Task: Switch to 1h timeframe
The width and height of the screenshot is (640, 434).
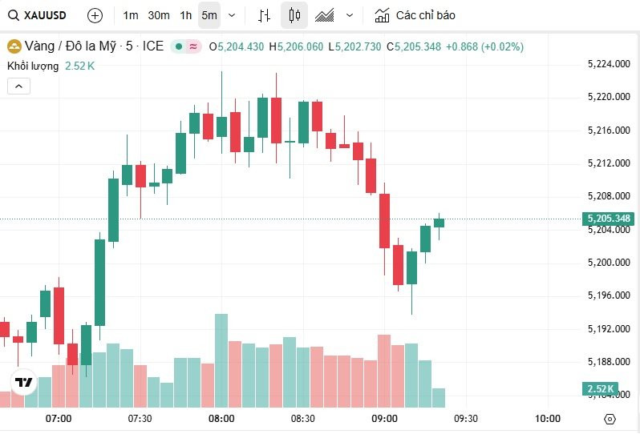Action: [x=186, y=15]
